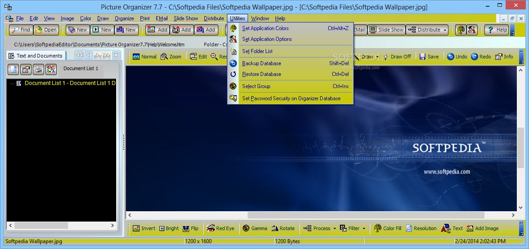
Task: Save the image with the Save button
Action: tap(429, 57)
